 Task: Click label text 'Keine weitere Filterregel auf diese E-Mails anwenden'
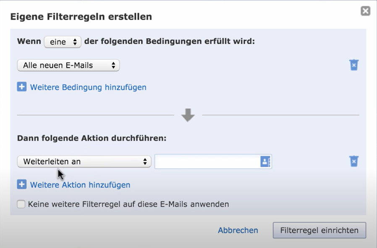point(128,204)
